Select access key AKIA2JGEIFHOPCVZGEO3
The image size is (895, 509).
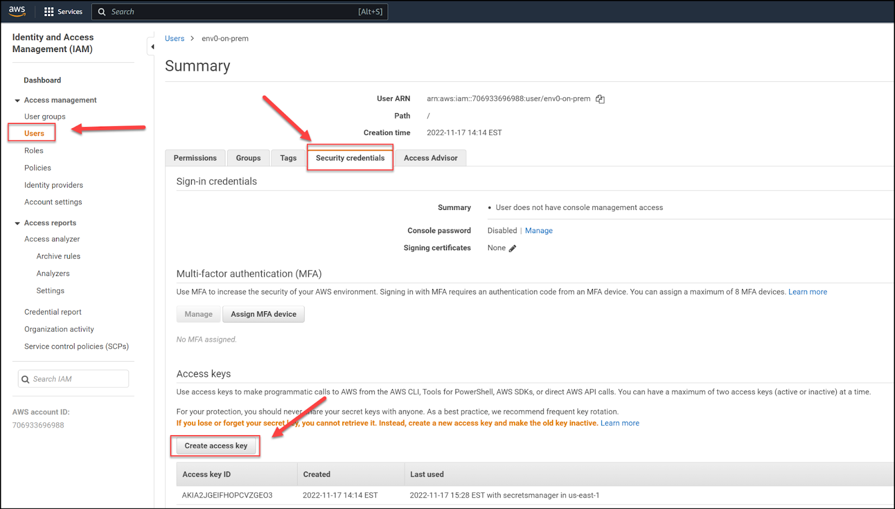click(x=227, y=496)
